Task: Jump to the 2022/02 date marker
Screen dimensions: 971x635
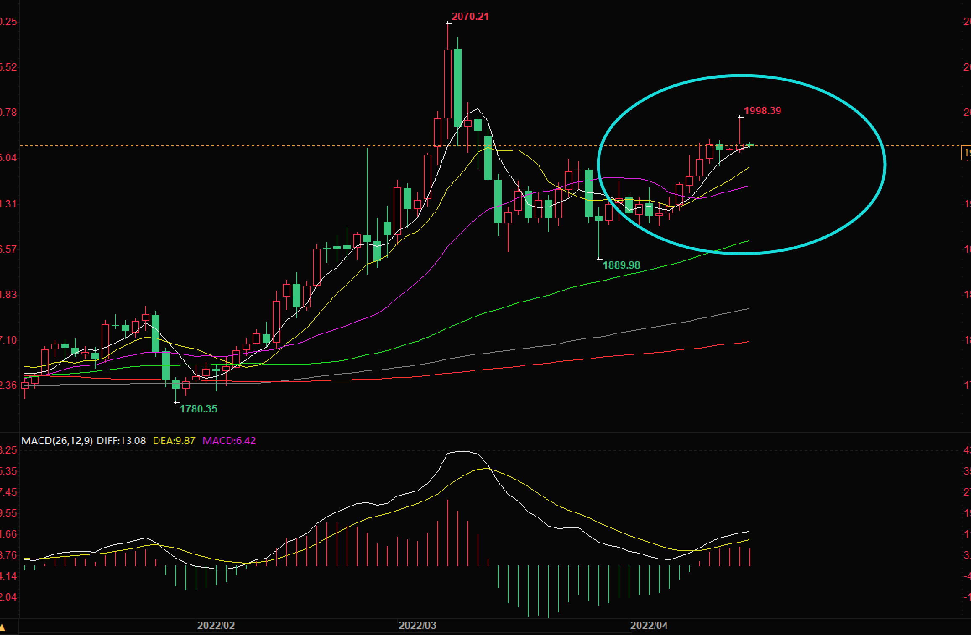Action: tap(216, 625)
